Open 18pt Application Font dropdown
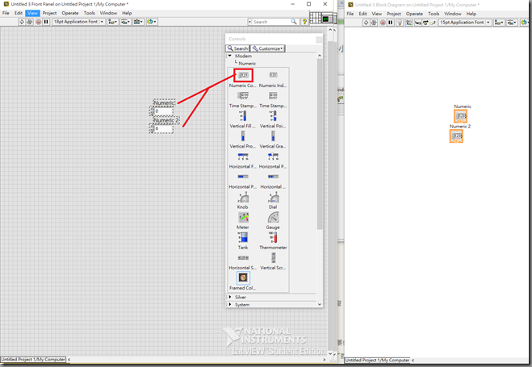 pos(78,22)
